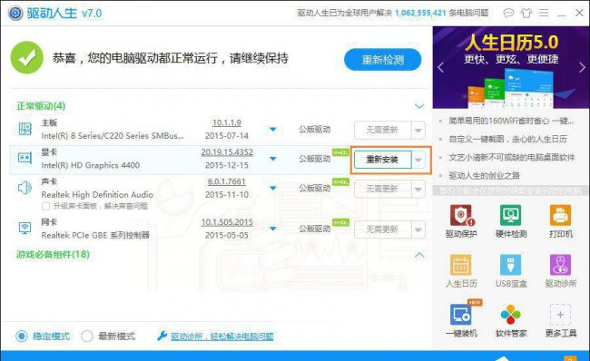Click 无需更新 button for 主板
Viewport: 590px width, 361px height.
coord(383,130)
